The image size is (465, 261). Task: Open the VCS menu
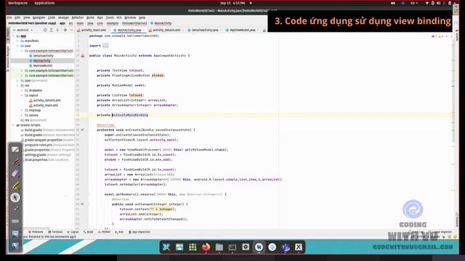coord(119,17)
